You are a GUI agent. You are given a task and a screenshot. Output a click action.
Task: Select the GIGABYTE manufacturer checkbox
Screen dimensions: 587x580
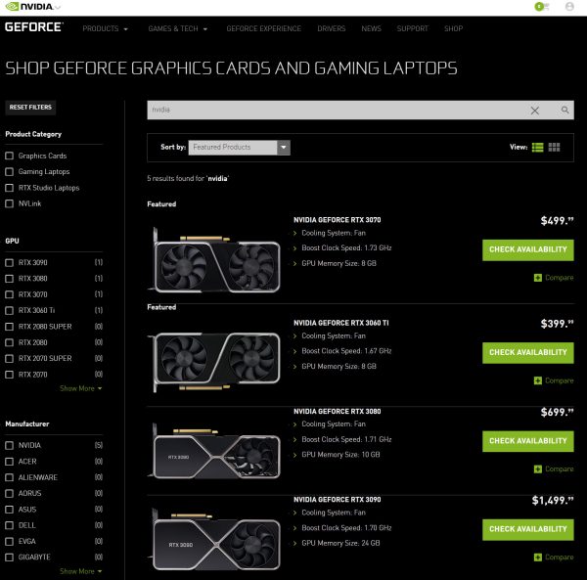point(10,558)
